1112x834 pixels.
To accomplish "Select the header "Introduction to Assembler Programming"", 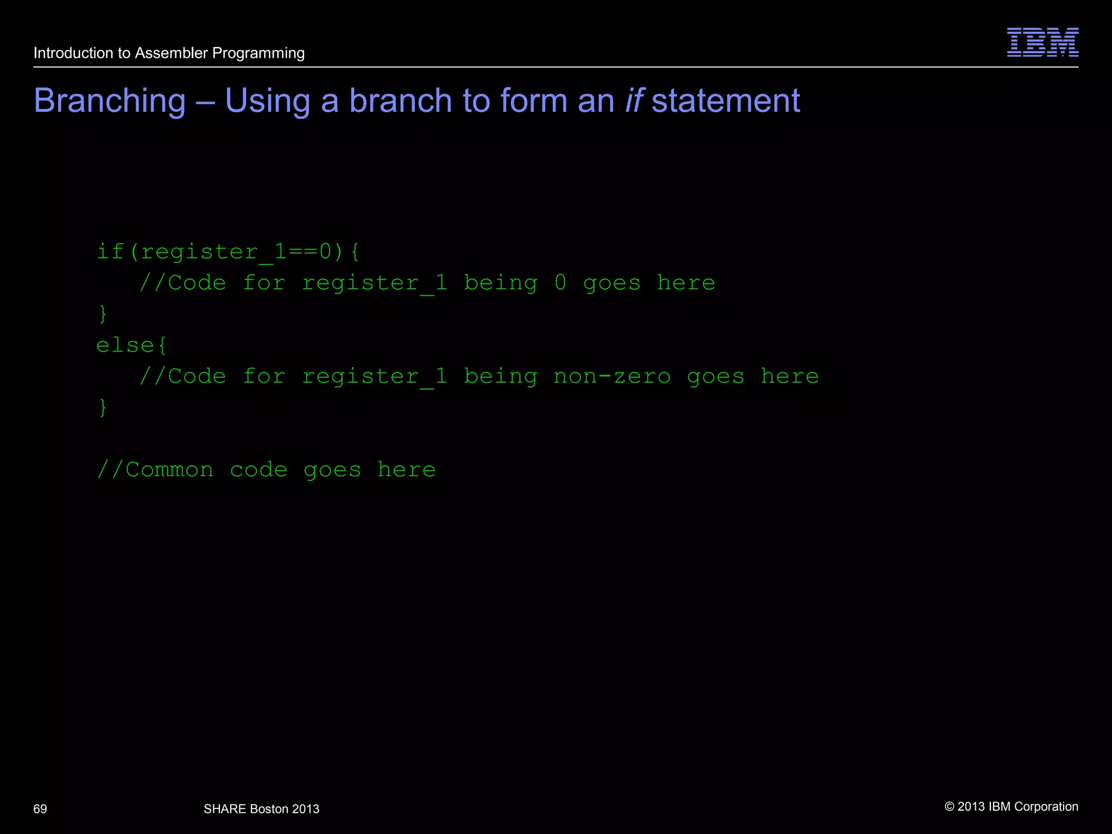I will click(x=169, y=53).
